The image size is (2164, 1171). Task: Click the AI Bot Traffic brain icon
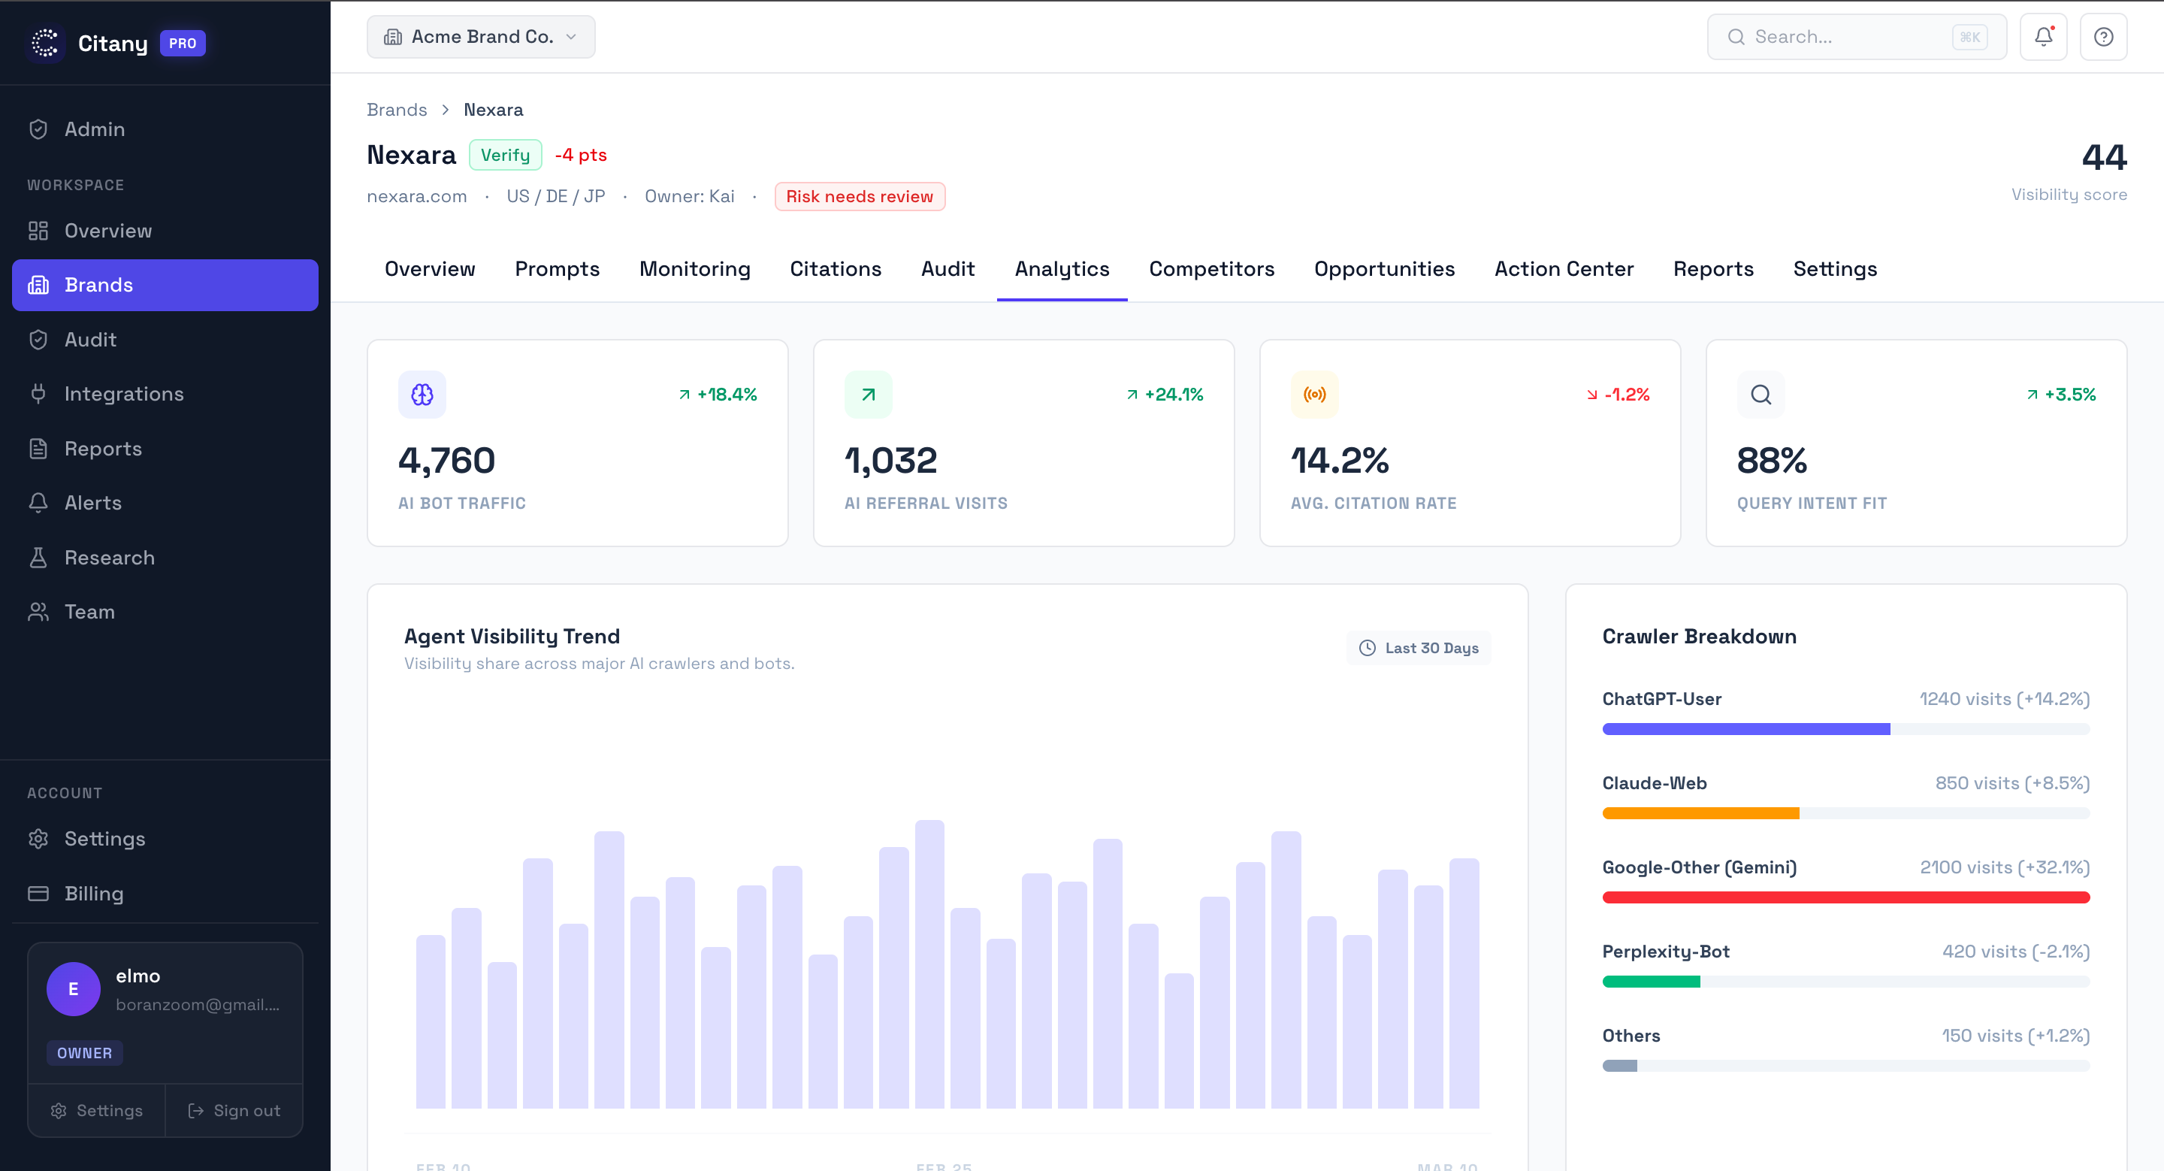pyautogui.click(x=422, y=394)
